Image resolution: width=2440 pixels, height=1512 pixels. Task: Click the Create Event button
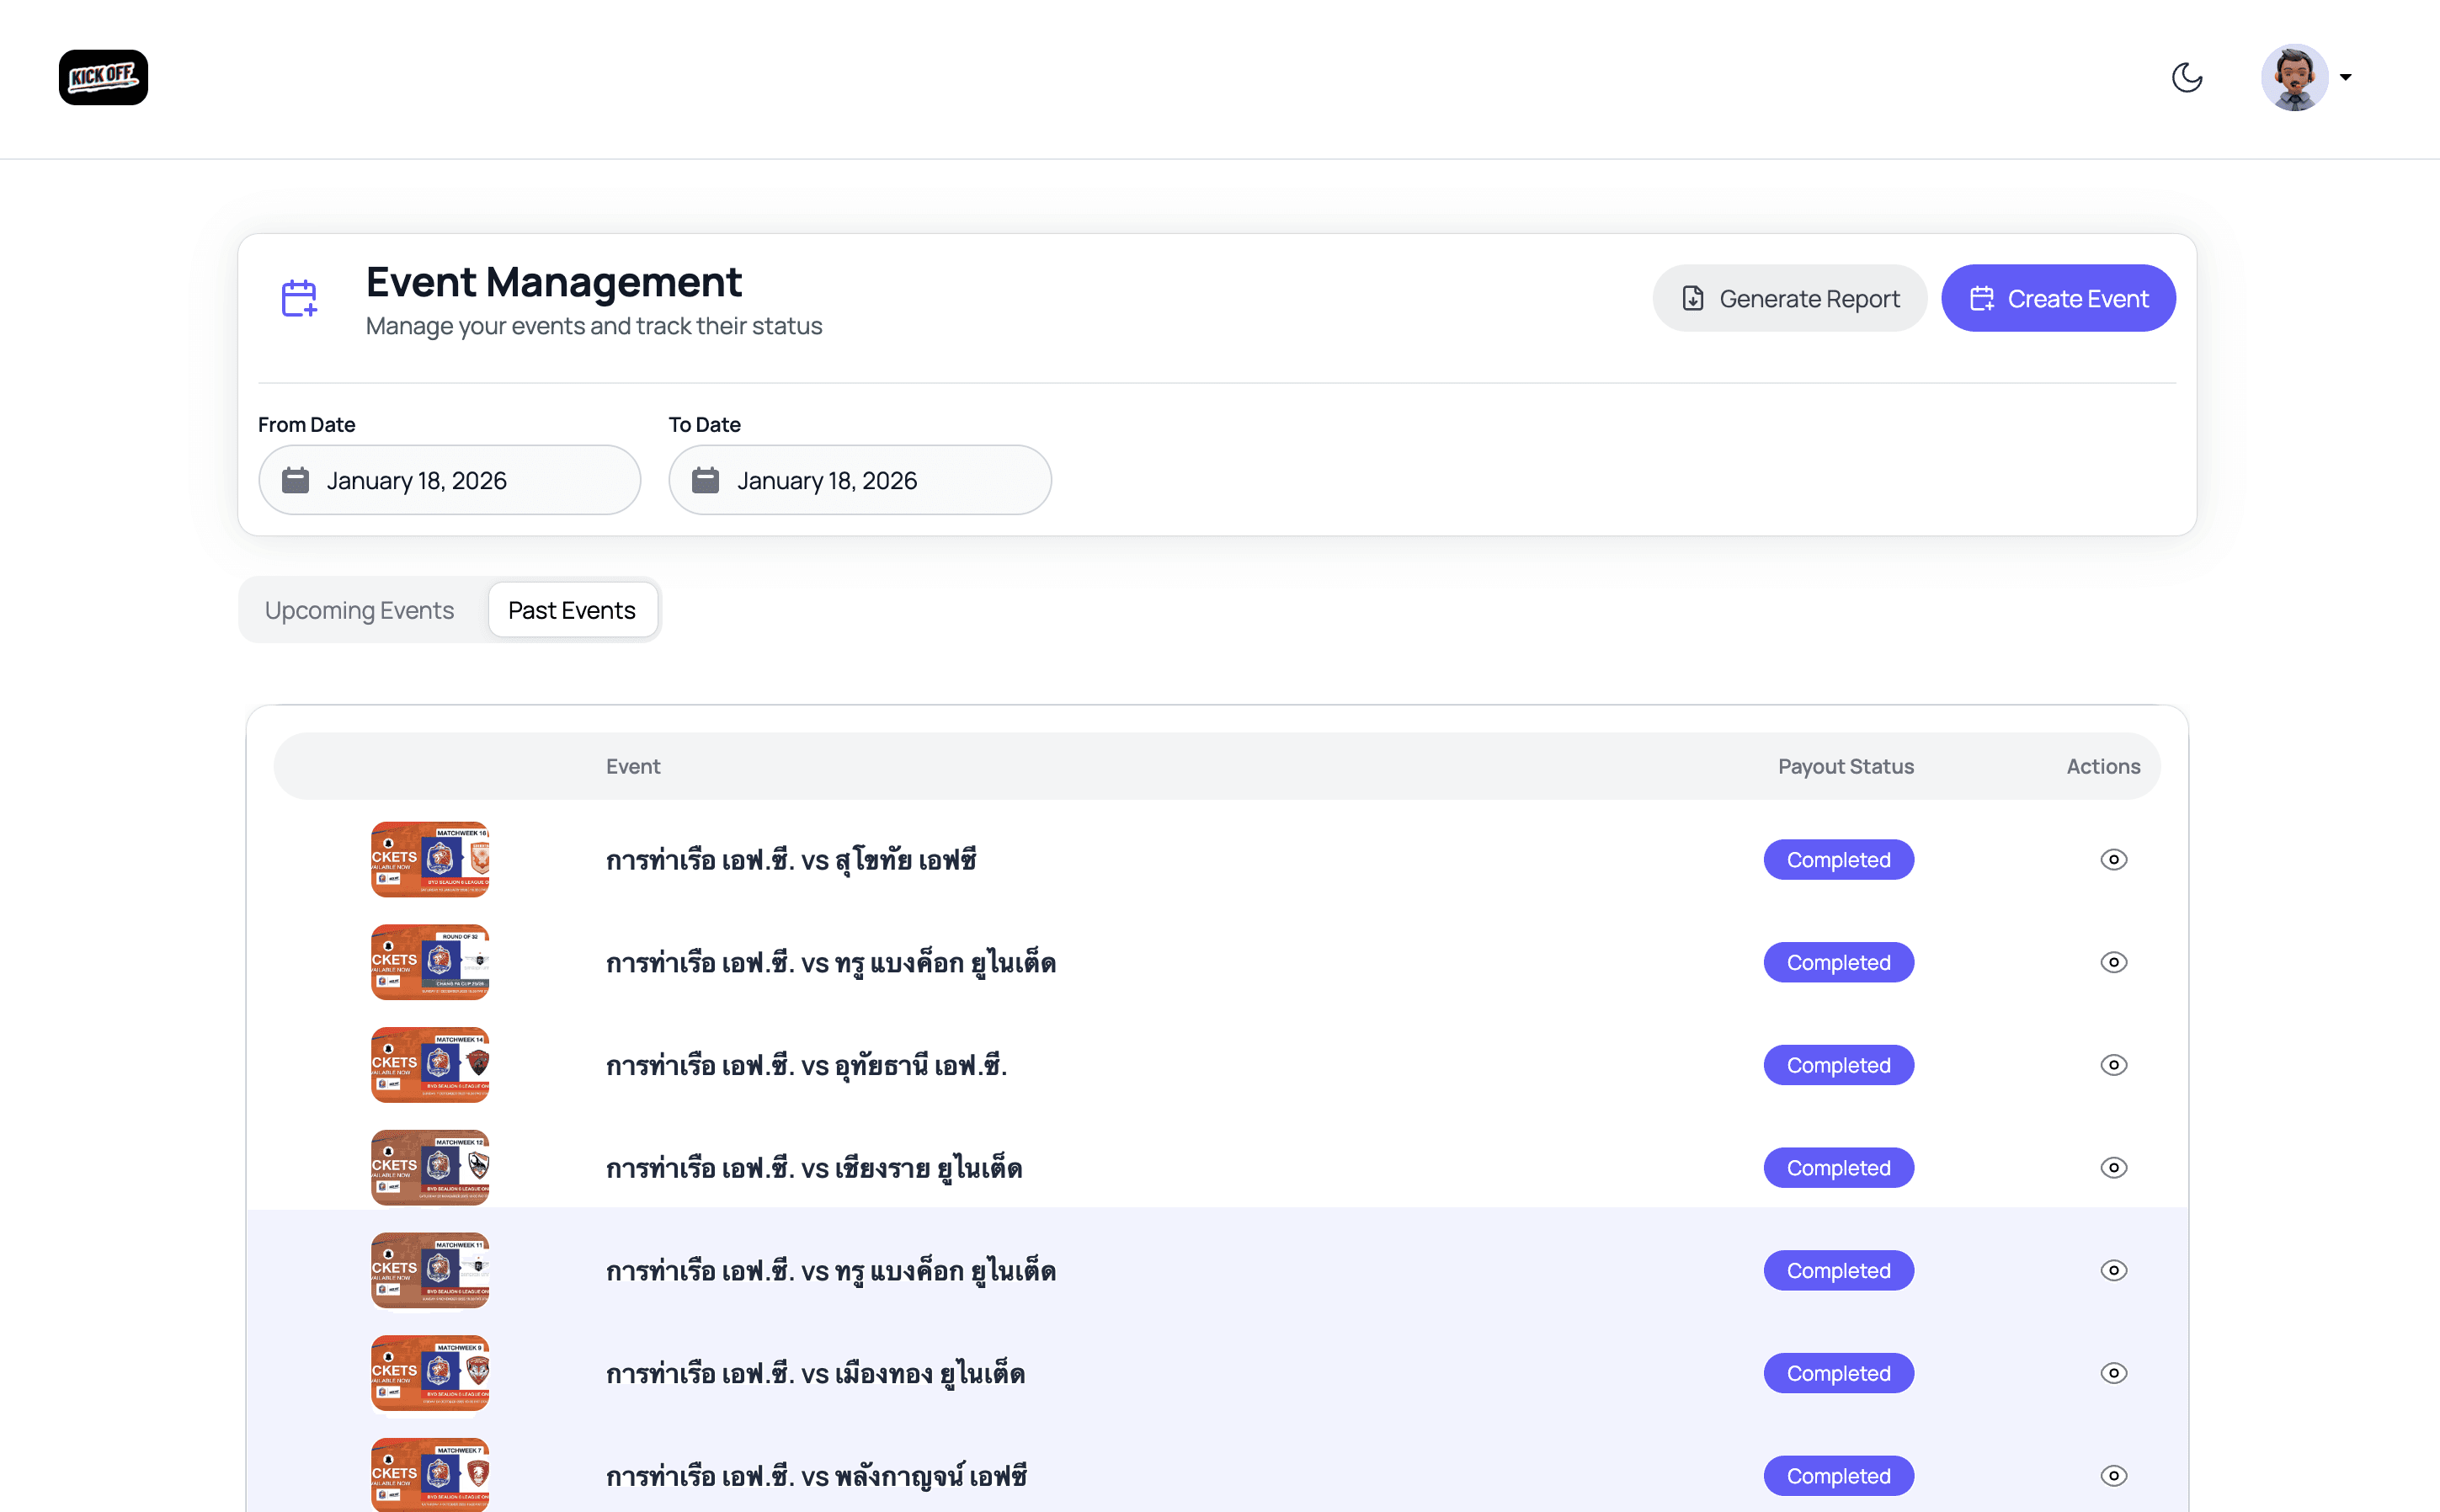pyautogui.click(x=2058, y=298)
